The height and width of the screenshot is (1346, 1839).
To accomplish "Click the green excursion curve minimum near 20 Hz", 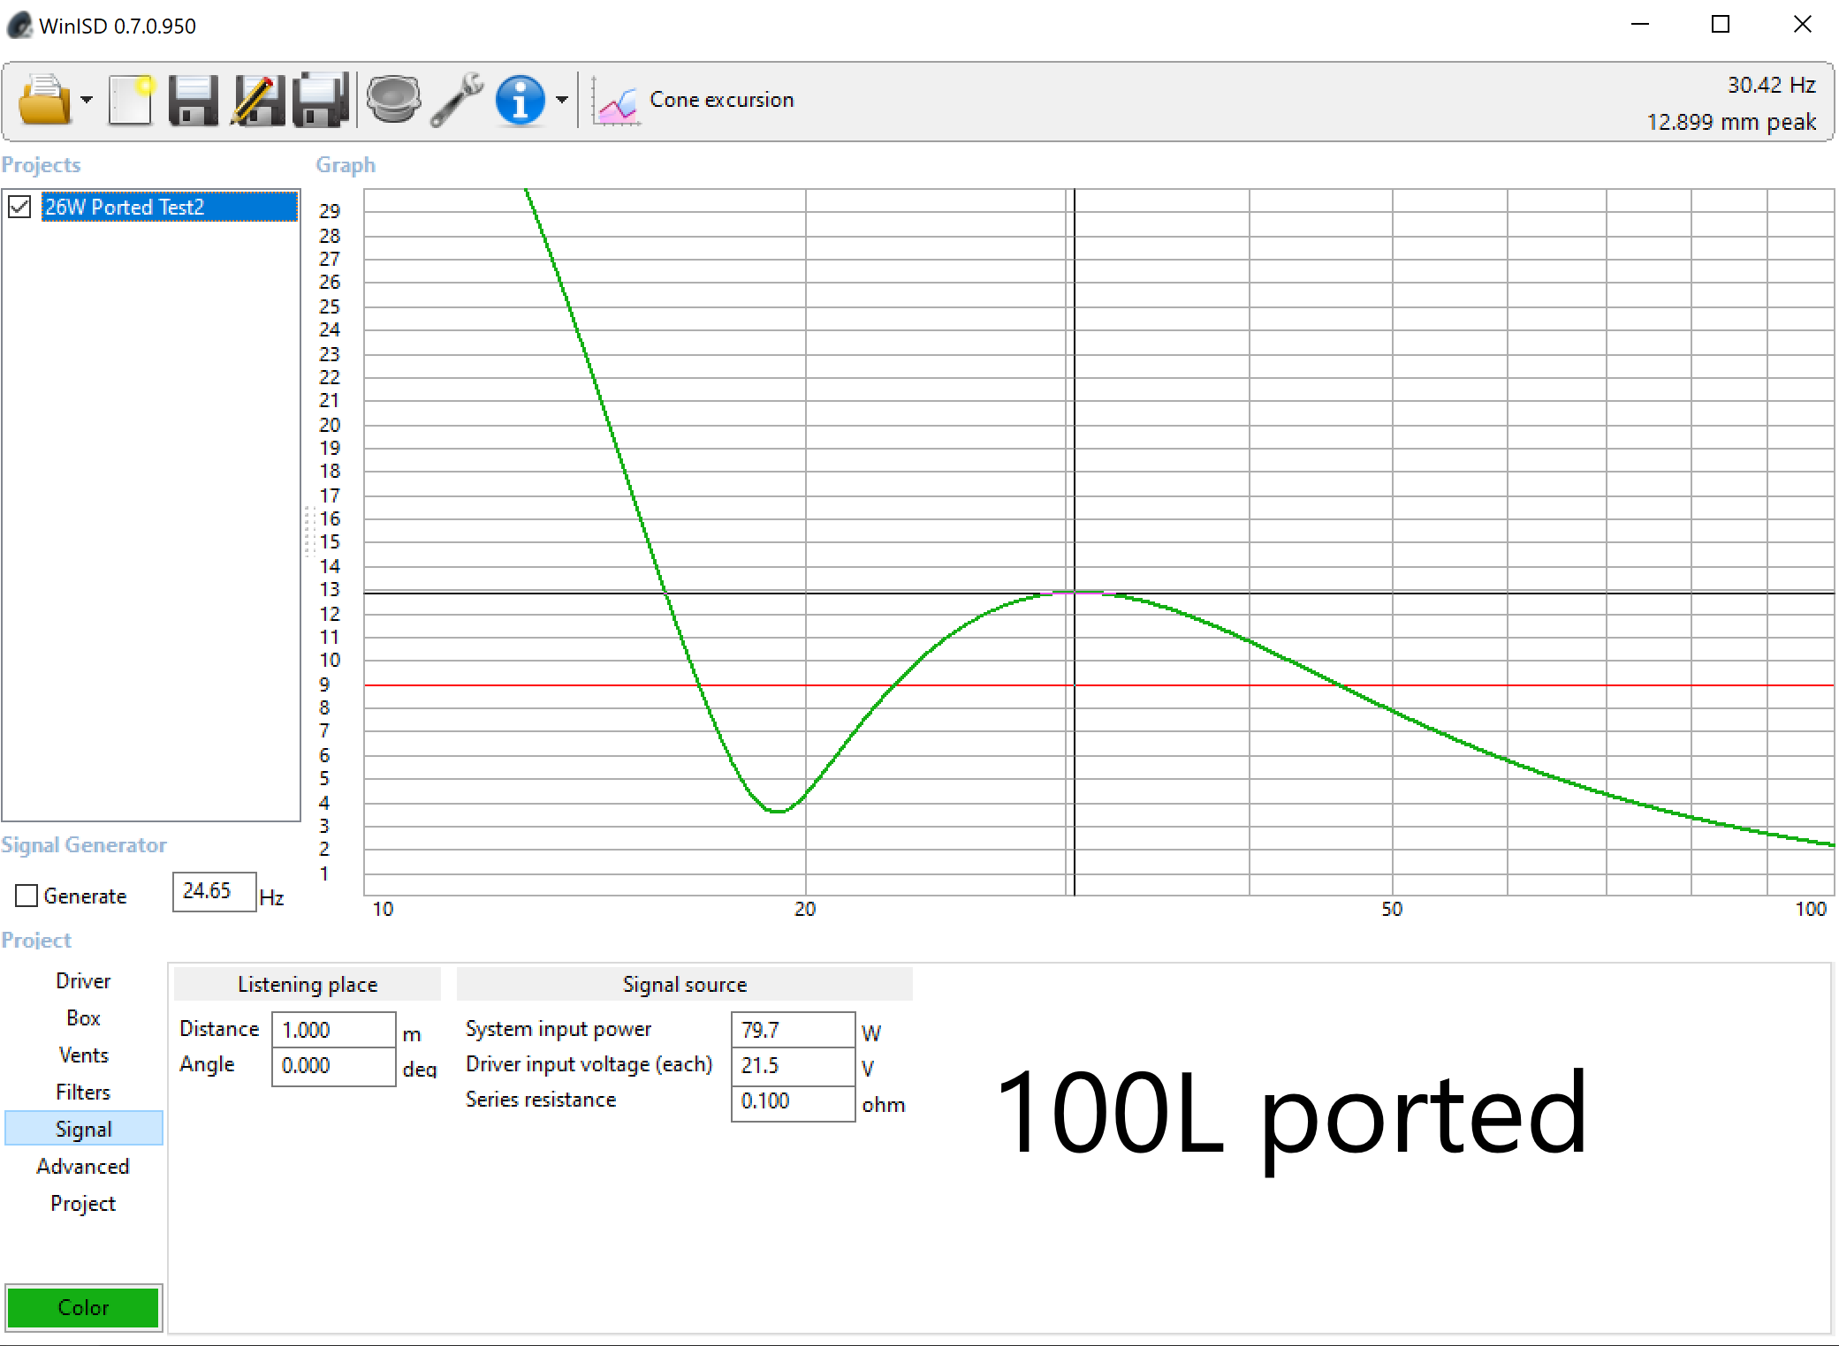I will click(x=778, y=810).
